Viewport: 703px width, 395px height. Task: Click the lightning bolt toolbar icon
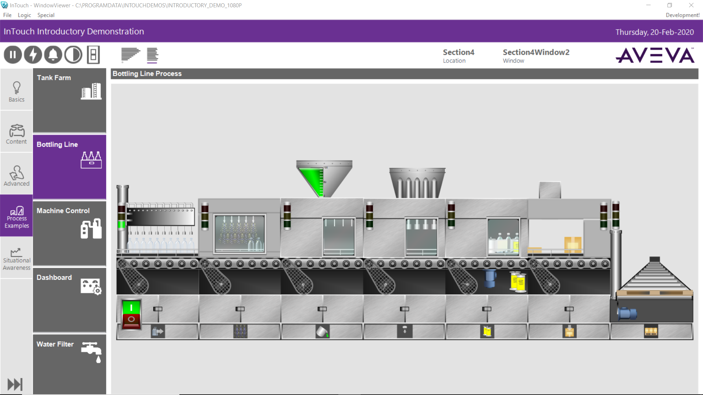coord(33,55)
